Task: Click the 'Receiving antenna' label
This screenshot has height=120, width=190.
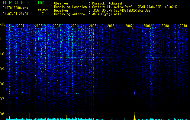Action: (x=69, y=14)
